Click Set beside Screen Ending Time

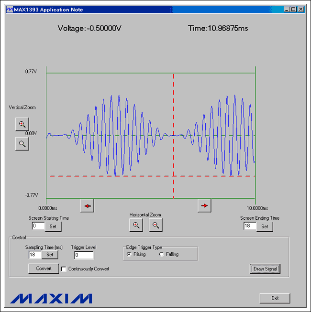[x=265, y=226]
